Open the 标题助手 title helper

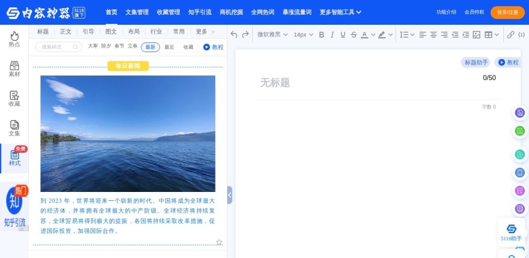point(475,62)
